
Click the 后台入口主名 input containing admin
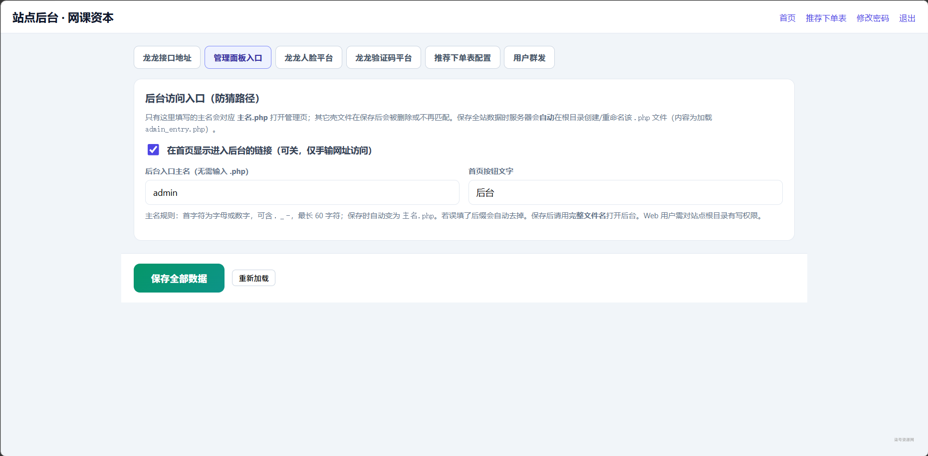(x=302, y=192)
